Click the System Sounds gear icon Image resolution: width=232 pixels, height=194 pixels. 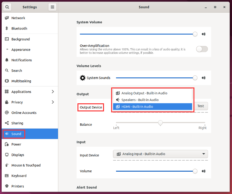(83, 78)
